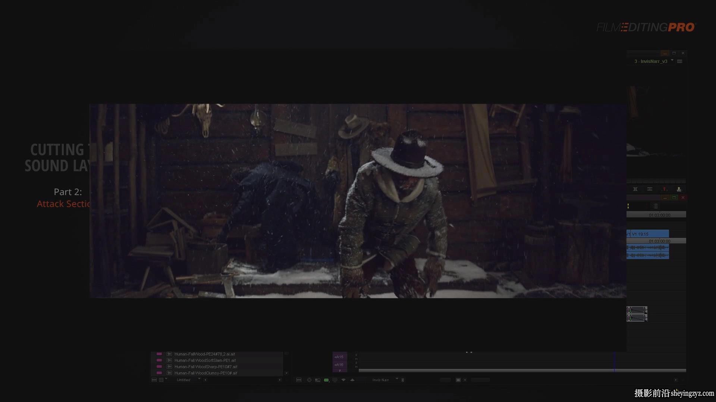The image size is (716, 402).
Task: Open the bin Fast Menu icon
Action: point(154,380)
